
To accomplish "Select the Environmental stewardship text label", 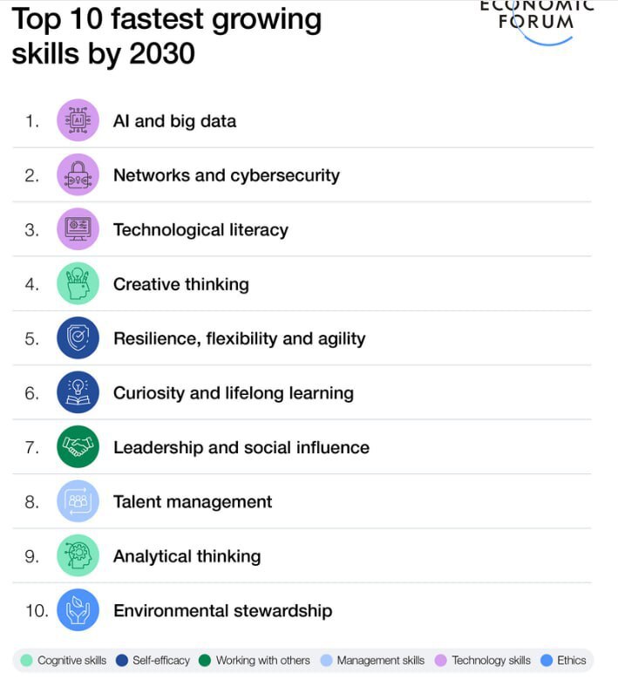I will click(x=222, y=610).
